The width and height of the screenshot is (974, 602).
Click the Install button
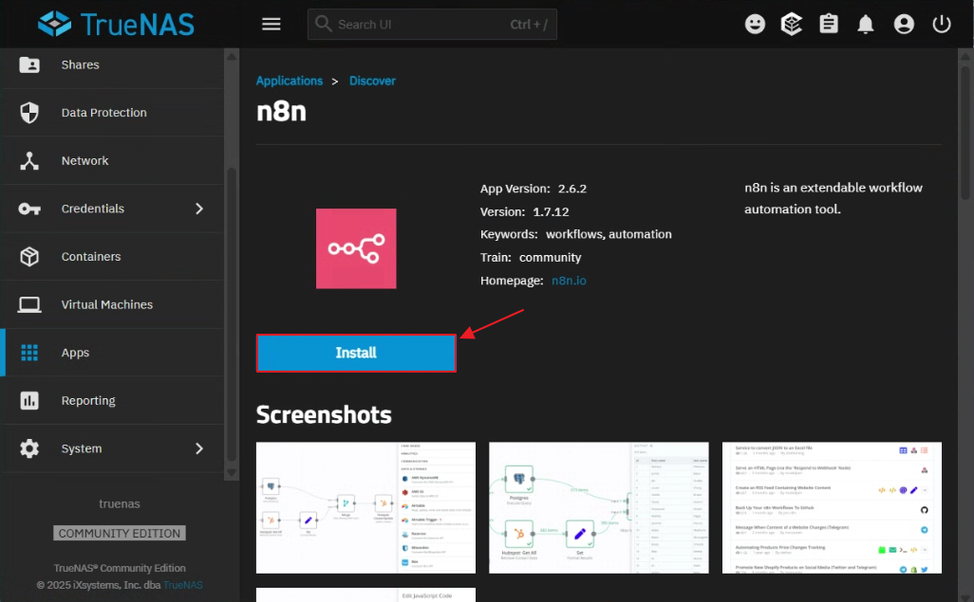coord(356,353)
